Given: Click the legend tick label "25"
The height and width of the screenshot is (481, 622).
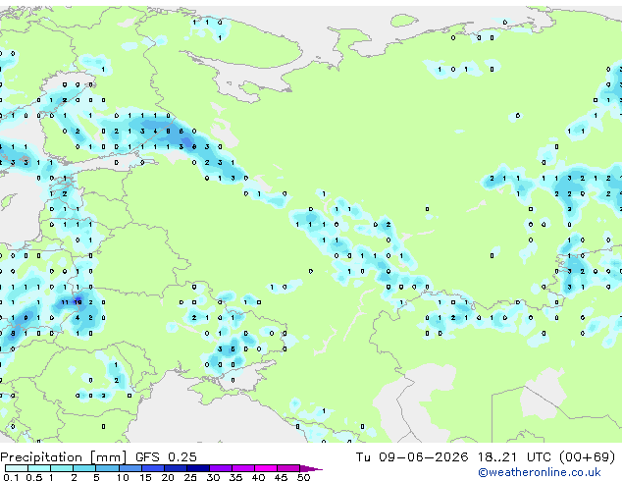Looking at the screenshot, I should coord(190,477).
